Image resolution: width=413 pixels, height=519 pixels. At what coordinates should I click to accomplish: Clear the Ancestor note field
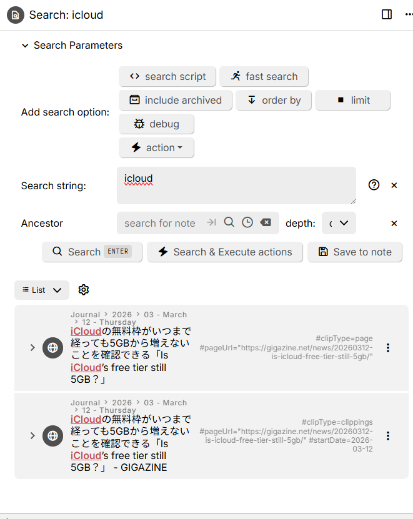point(266,222)
